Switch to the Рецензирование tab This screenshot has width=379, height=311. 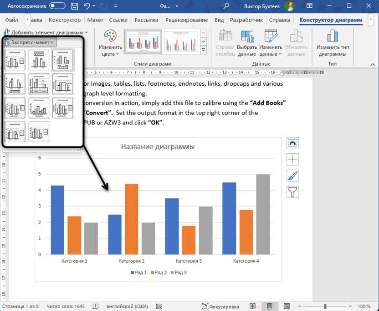pyautogui.click(x=187, y=20)
